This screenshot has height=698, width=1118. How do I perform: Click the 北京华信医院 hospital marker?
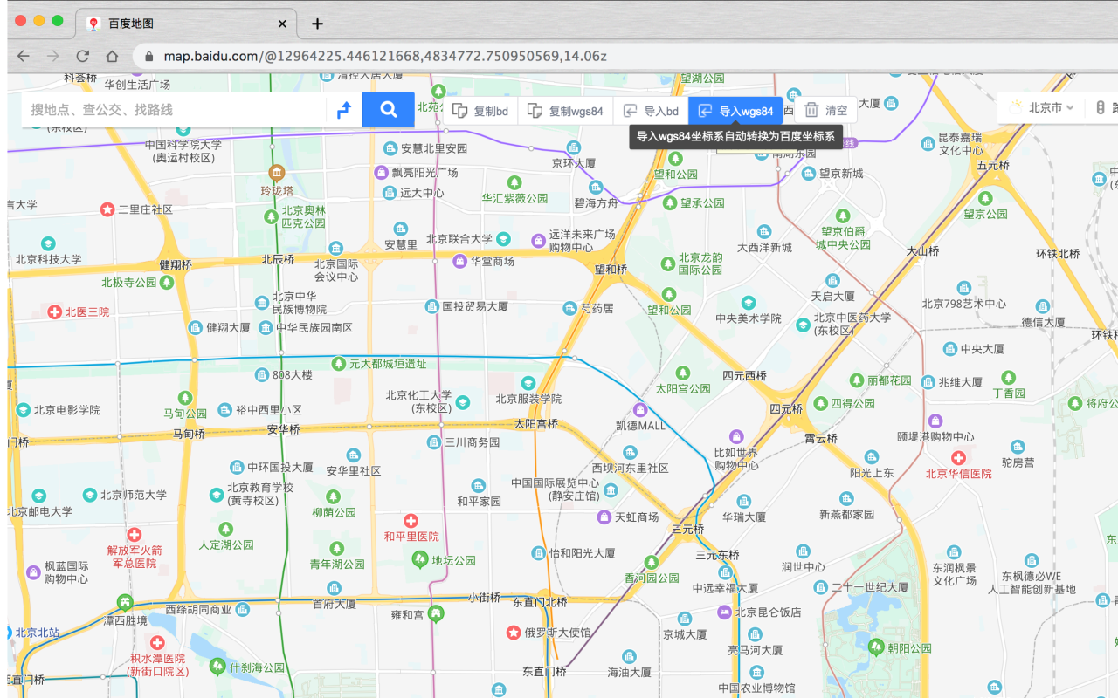(x=959, y=457)
